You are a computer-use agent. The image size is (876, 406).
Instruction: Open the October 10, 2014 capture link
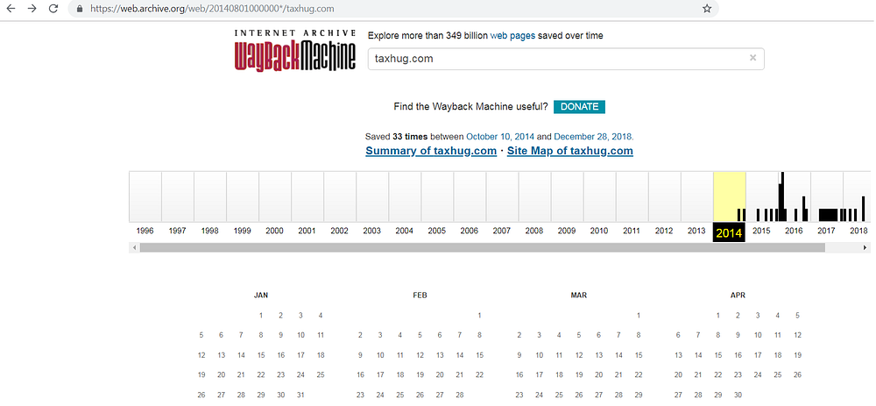tap(500, 137)
